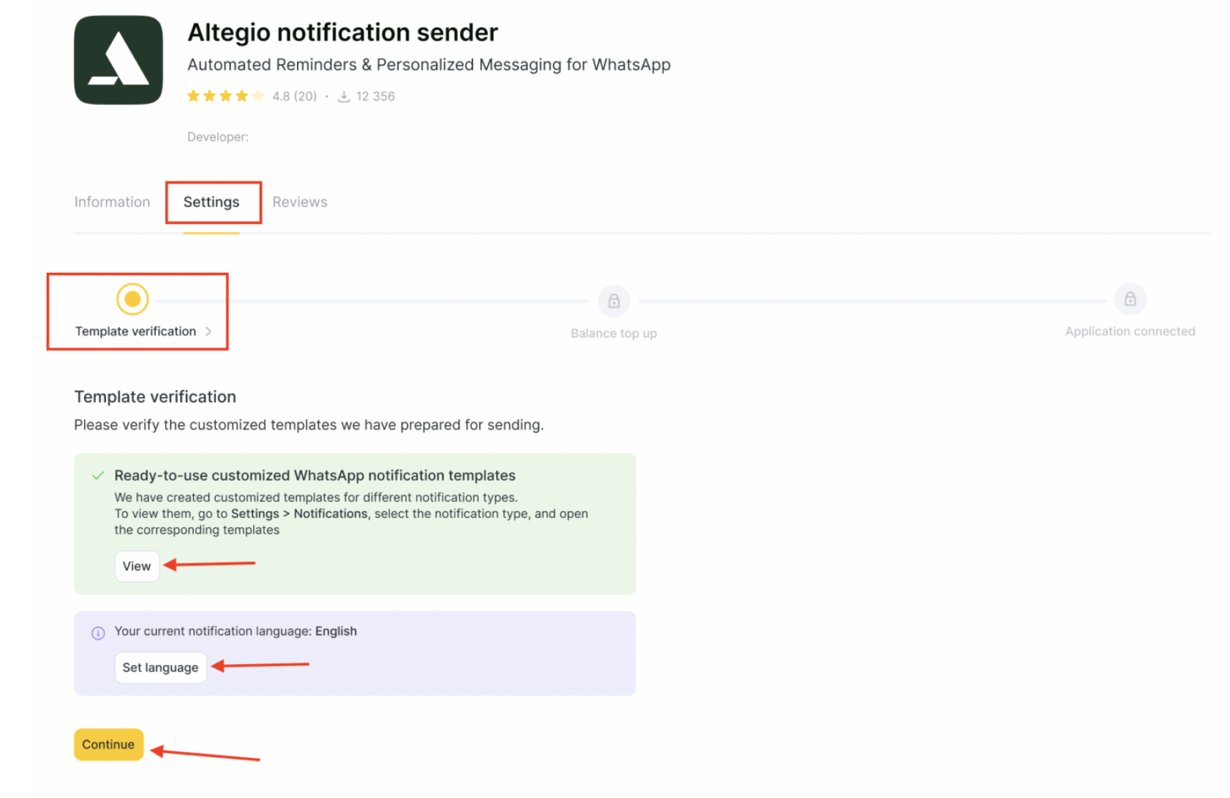The image size is (1230, 798).
Task: Click the star rating icons
Action: (226, 96)
